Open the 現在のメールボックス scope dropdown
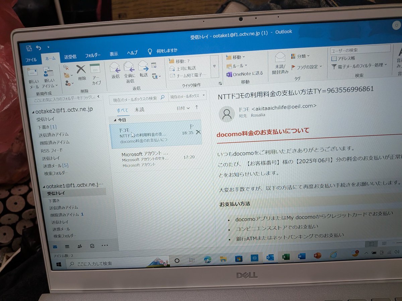 [x=188, y=96]
